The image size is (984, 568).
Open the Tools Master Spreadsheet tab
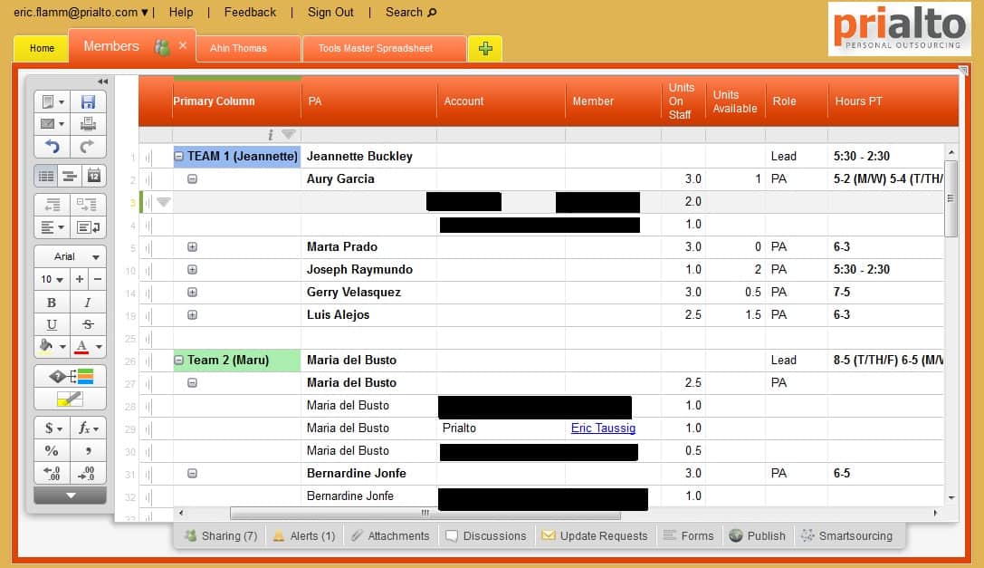pyautogui.click(x=375, y=48)
